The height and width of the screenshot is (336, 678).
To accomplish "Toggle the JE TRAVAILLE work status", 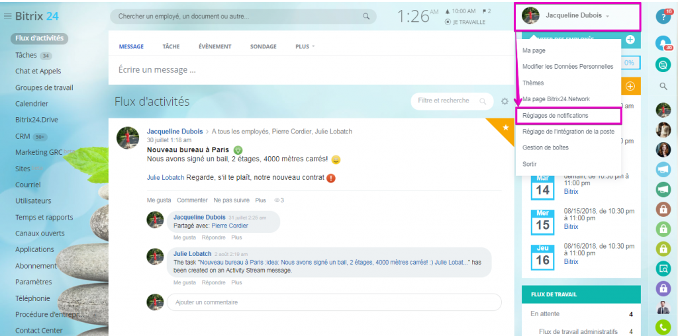I will pos(465,22).
